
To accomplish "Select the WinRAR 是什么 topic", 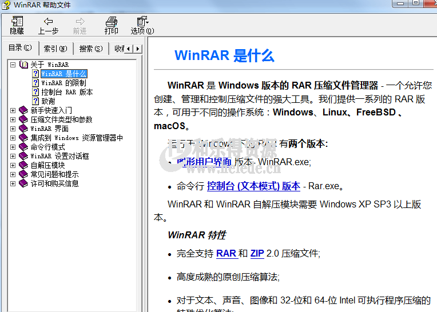I will pos(64,74).
